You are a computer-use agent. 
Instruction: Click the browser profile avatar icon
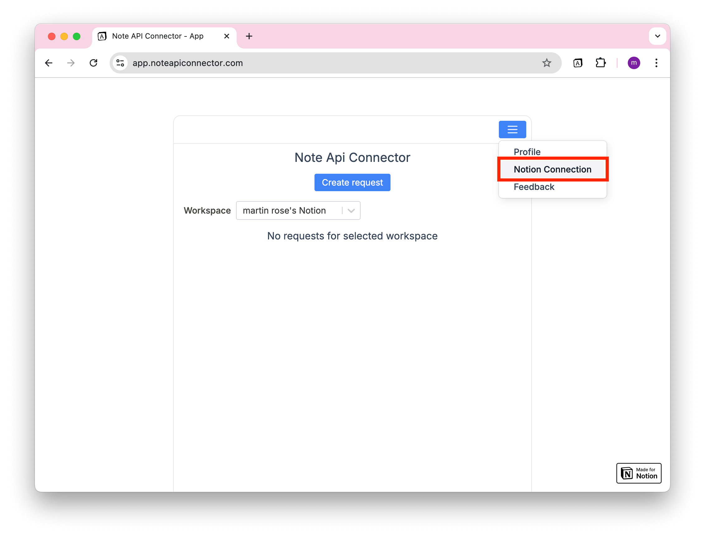pyautogui.click(x=634, y=63)
